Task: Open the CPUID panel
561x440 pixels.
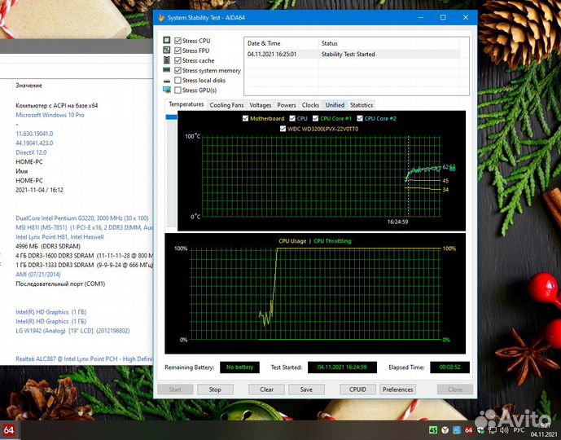Action: (357, 389)
